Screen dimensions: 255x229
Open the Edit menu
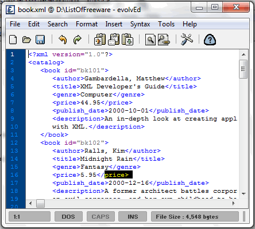coord(34,24)
